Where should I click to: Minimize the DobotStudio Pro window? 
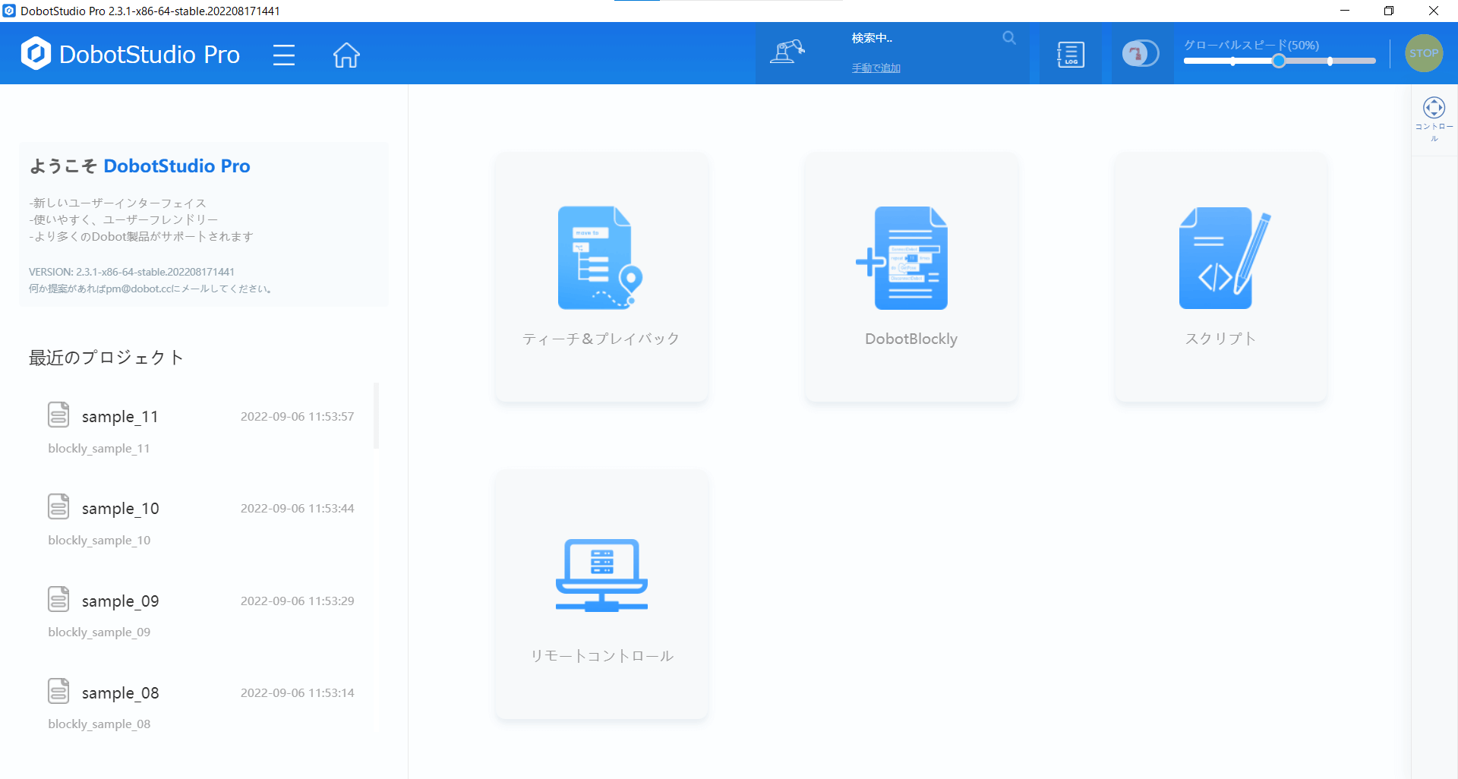pyautogui.click(x=1345, y=11)
